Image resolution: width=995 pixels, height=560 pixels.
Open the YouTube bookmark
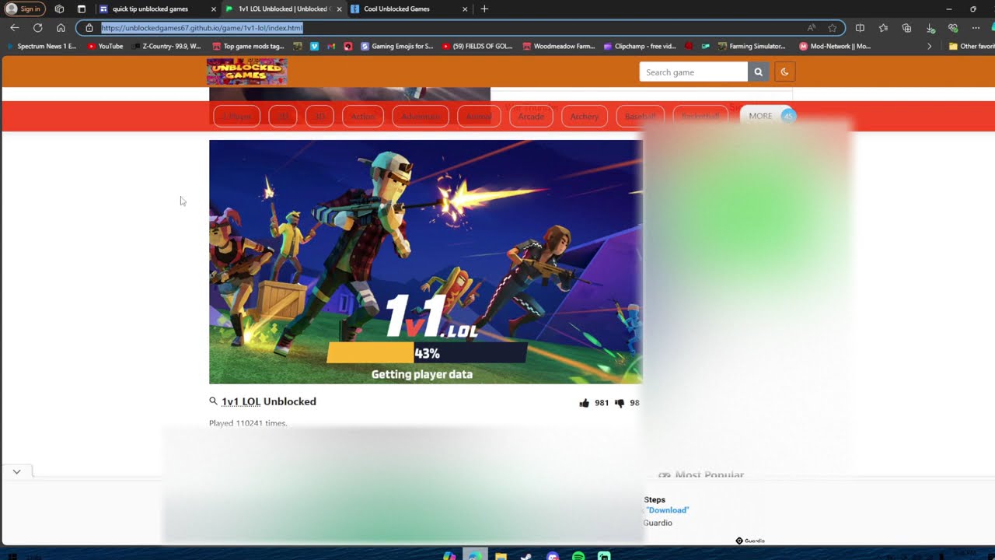(x=105, y=46)
